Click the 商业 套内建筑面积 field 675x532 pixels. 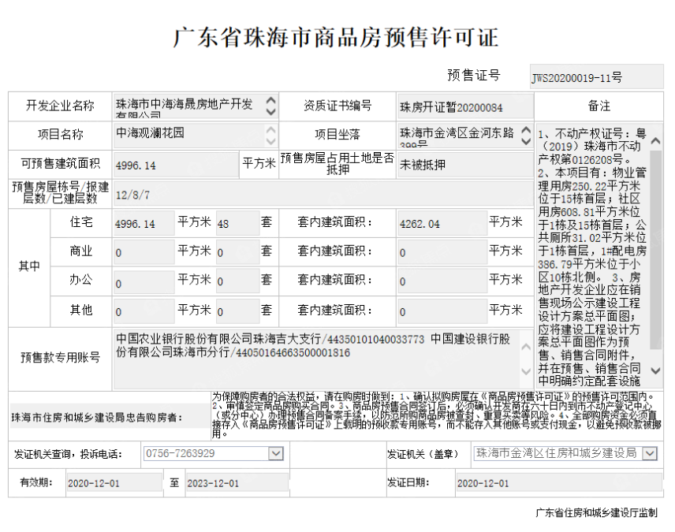[442, 252]
